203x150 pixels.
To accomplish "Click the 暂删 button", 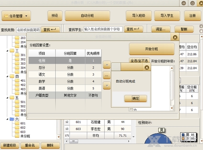I will click(184, 29).
